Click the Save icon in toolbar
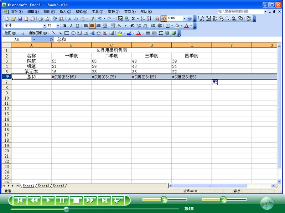The image size is (285, 213). tap(20, 18)
